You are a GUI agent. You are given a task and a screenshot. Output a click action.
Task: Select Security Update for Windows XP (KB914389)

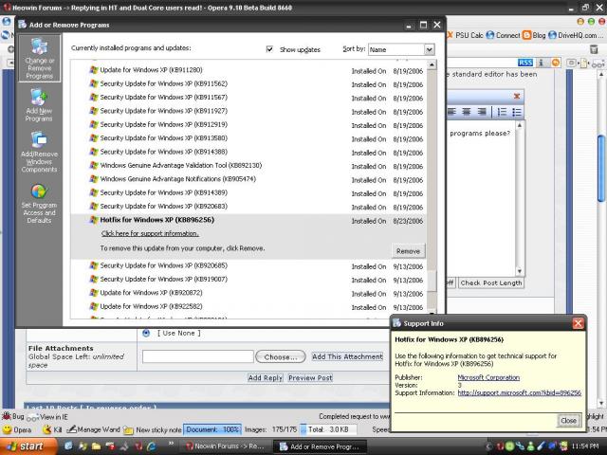point(248,192)
